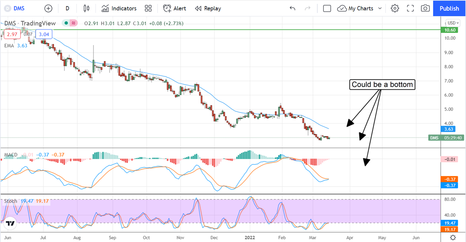Open the D timeframe interval selector
This screenshot has width=466, height=242.
point(68,8)
